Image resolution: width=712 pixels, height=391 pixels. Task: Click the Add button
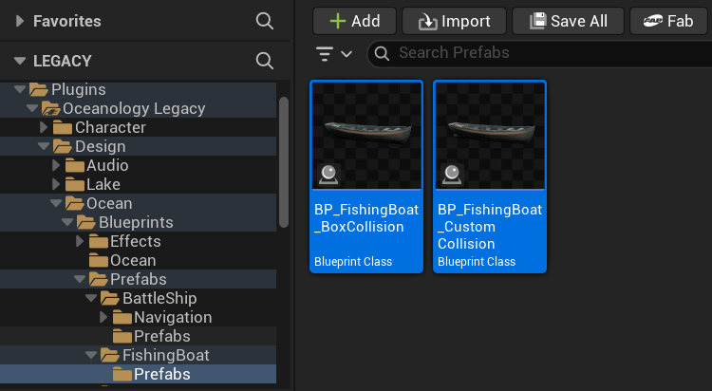click(354, 21)
